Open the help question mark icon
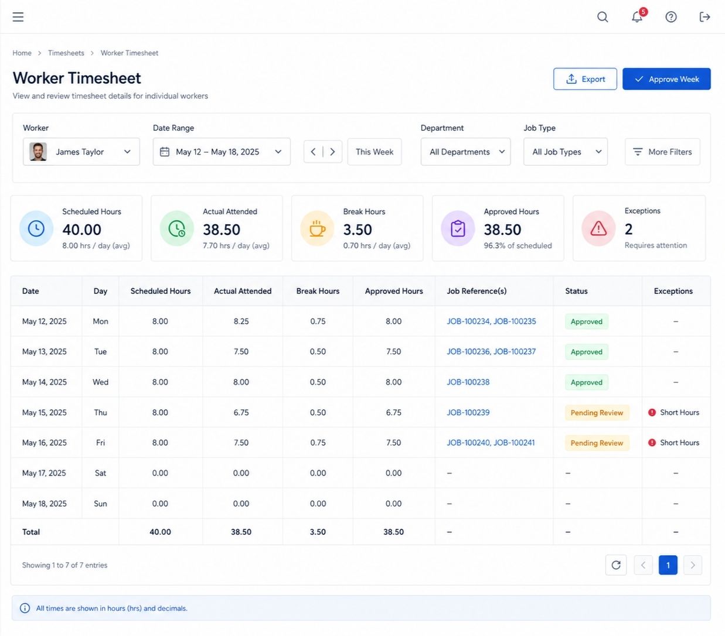Viewport: 725px width, 636px height. 671,17
